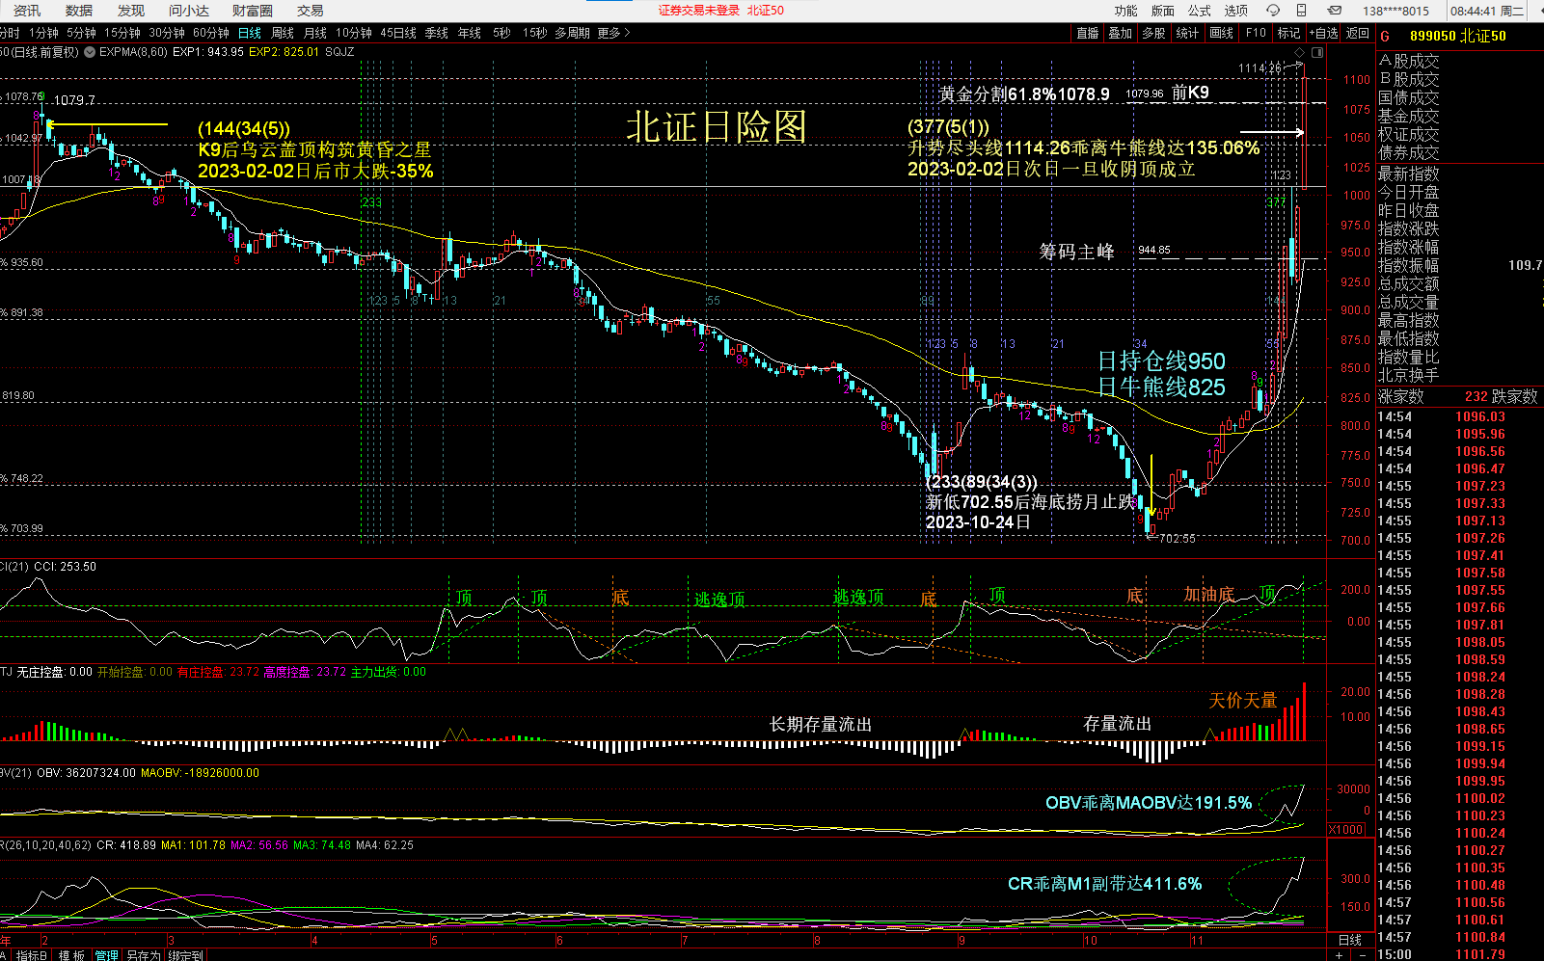Open the 数据 menu

point(79,11)
